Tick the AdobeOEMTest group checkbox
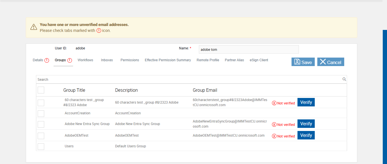This screenshot has width=387, height=164. click(x=41, y=136)
